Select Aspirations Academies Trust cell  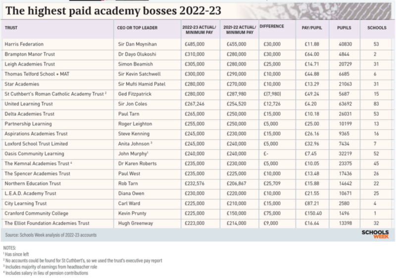[x=36, y=134]
